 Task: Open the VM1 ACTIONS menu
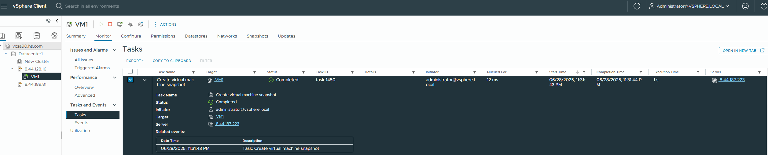(x=165, y=24)
